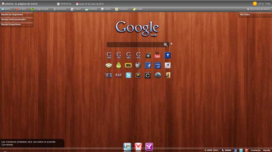Click inside the Google search field

135,45
